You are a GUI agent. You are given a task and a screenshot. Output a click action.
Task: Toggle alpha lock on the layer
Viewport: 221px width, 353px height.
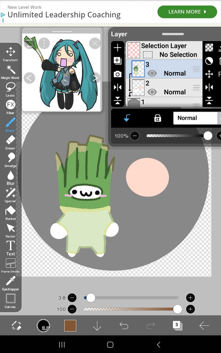click(157, 118)
